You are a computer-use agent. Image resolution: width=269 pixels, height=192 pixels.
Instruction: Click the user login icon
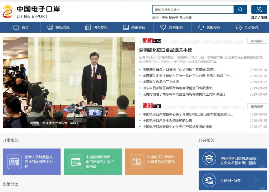point(259,10)
